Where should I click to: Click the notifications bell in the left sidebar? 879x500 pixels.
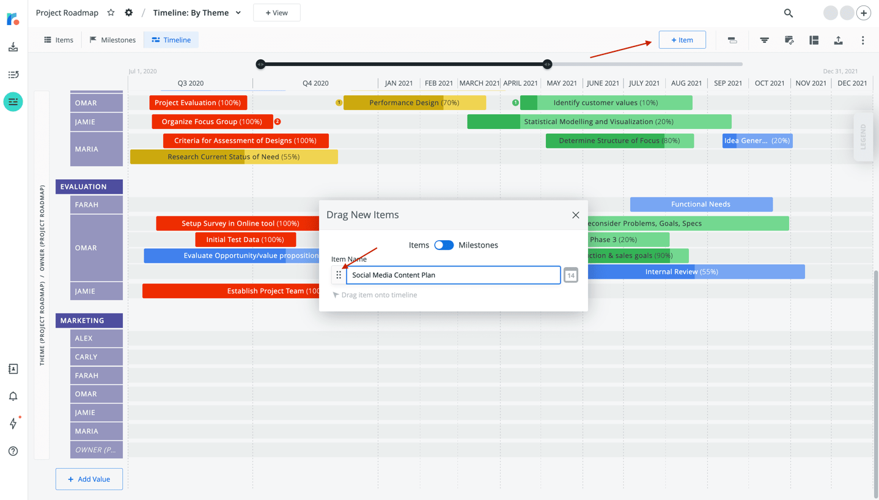(13, 396)
